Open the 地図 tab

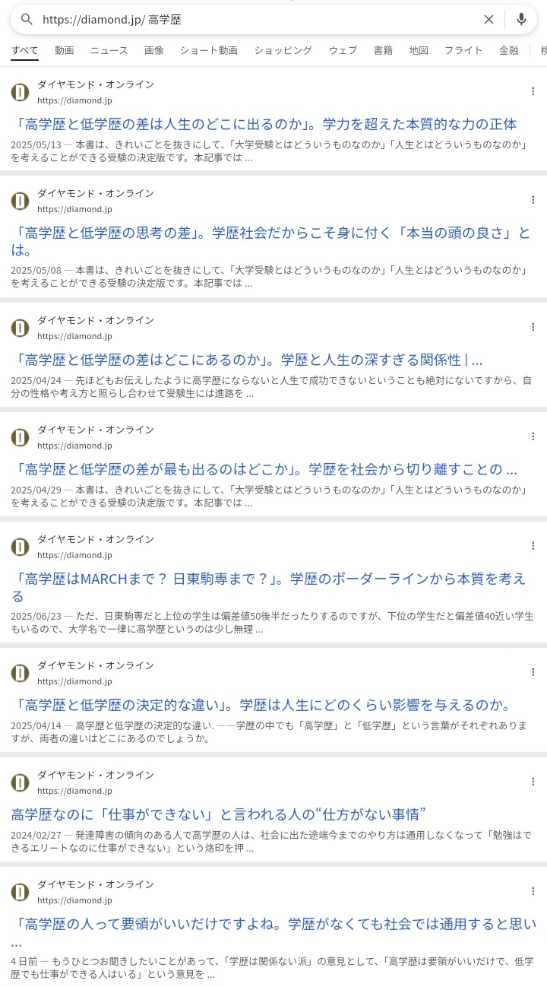(x=419, y=50)
